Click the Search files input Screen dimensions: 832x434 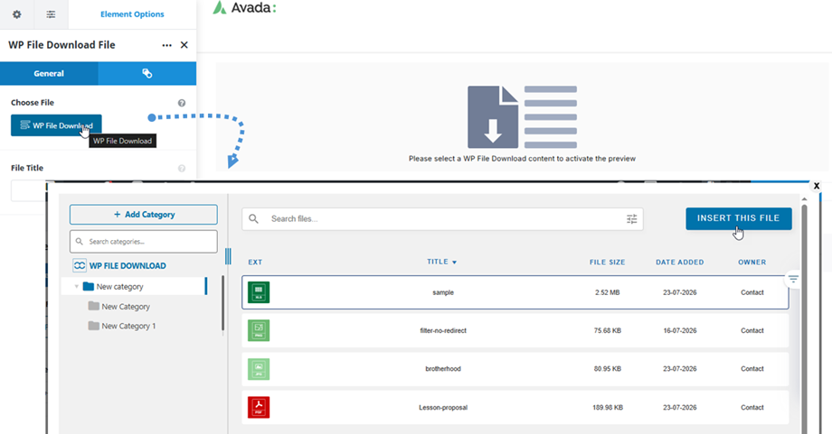coord(442,219)
